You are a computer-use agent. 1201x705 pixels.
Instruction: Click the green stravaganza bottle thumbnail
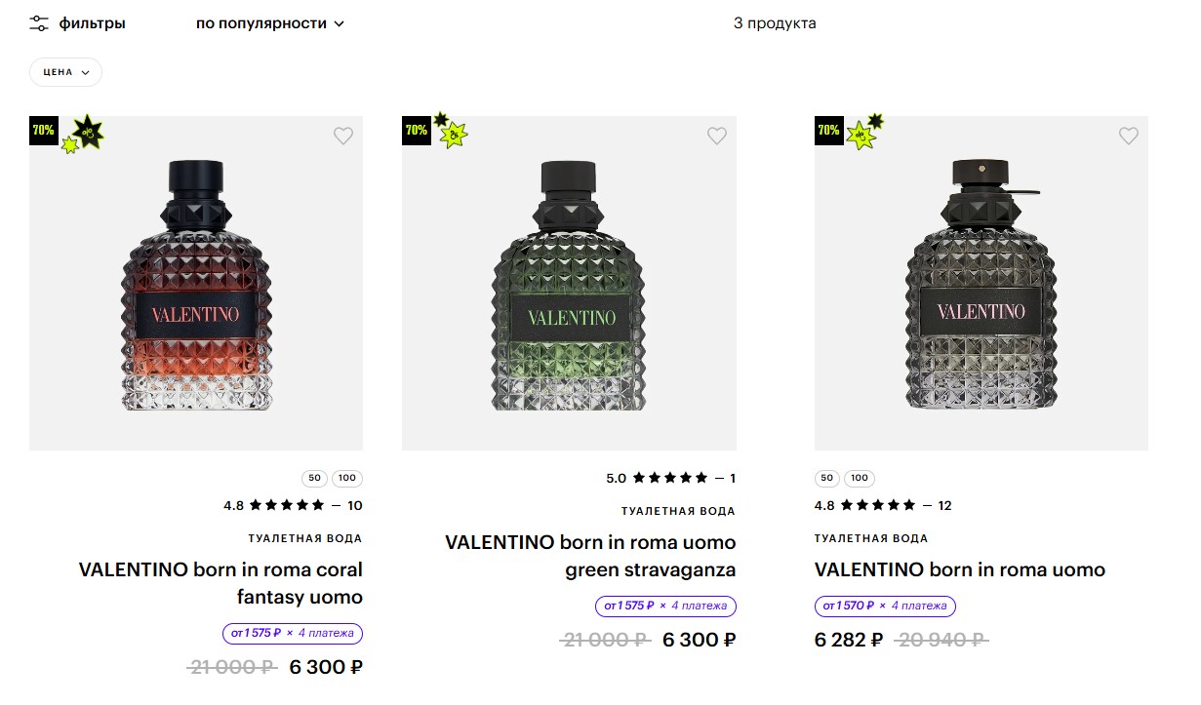click(569, 283)
